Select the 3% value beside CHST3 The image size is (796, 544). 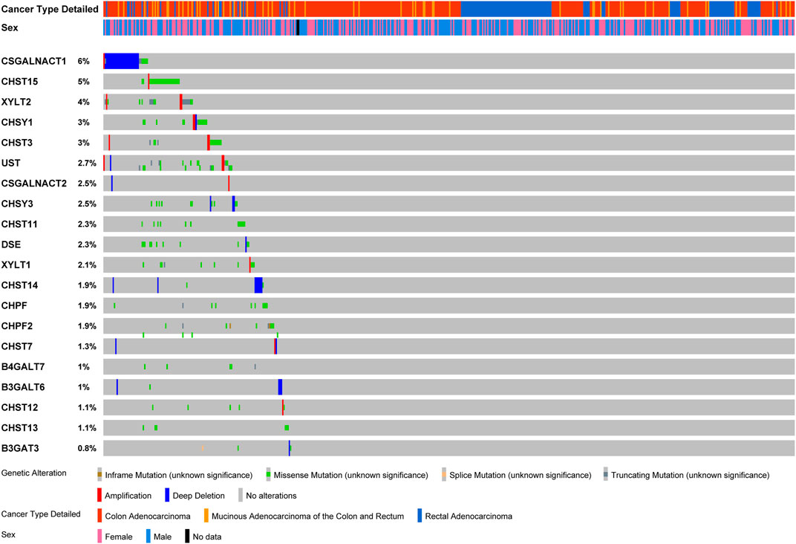click(x=84, y=142)
